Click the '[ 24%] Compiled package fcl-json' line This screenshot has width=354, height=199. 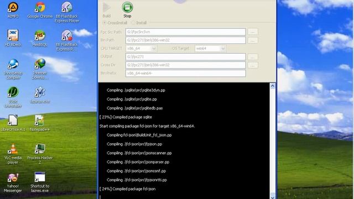128,189
